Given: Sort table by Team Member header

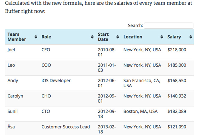Looking at the screenshot, I should (x=17, y=37).
